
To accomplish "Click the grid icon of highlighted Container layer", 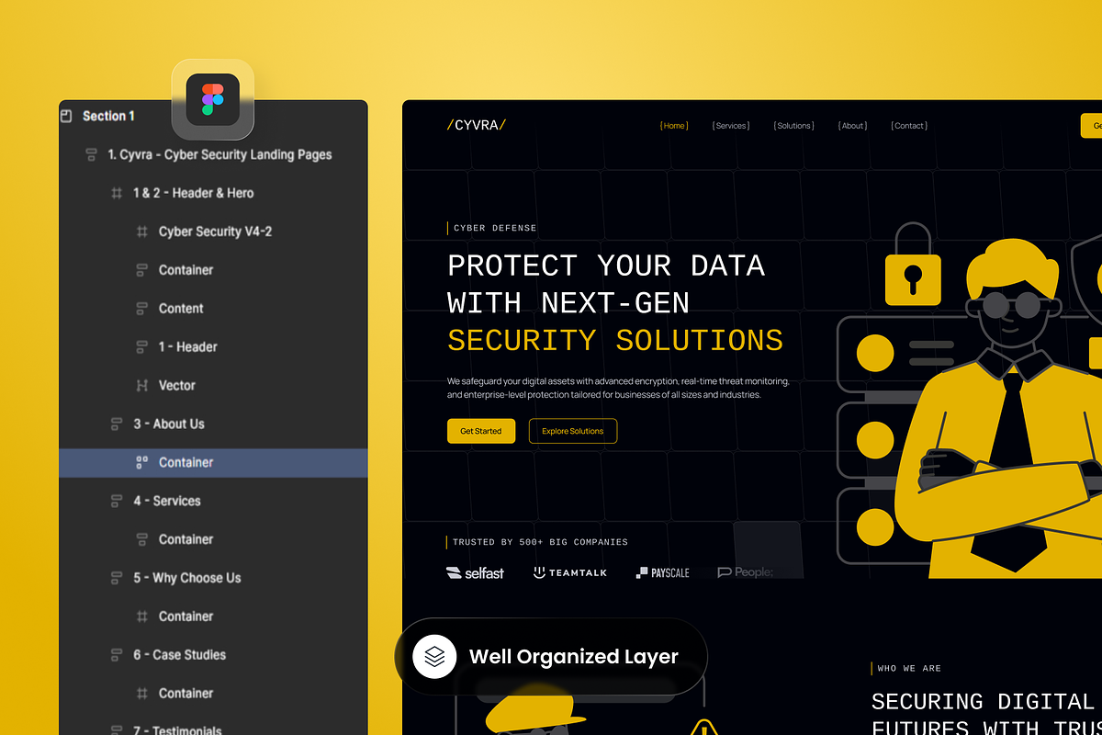I will pos(142,462).
